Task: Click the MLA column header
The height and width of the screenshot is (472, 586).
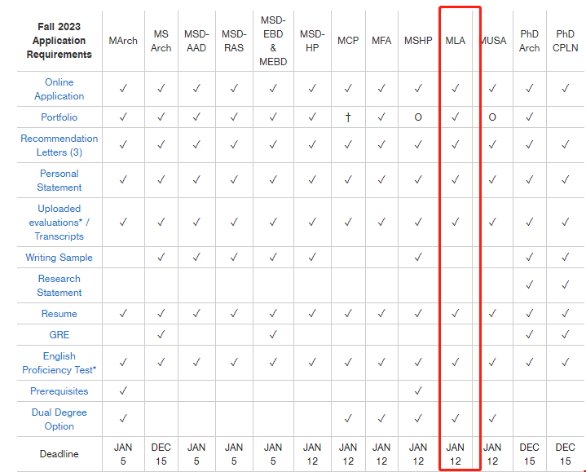Action: click(x=456, y=41)
